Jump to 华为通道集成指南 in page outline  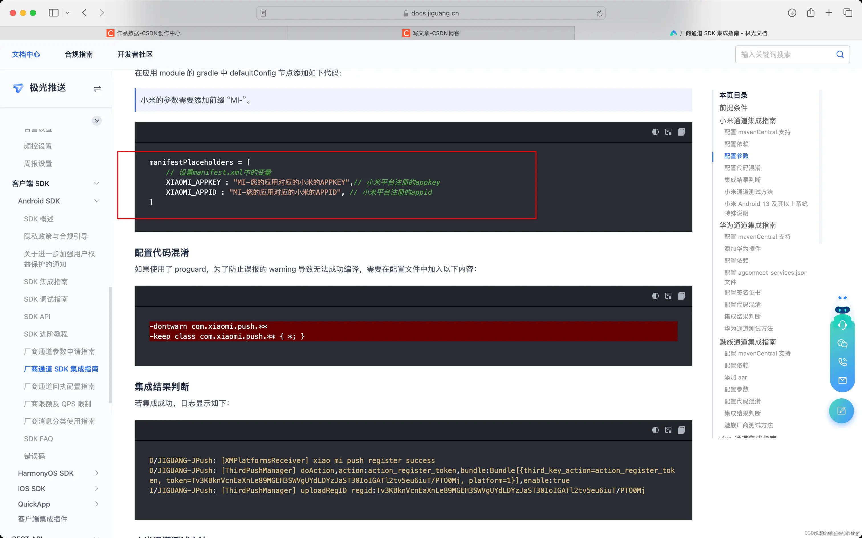(747, 225)
